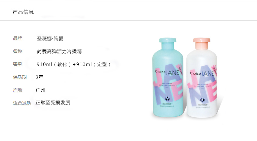The width and height of the screenshot is (257, 141).
Task: Click shelf life value 3年
Action: [39, 77]
